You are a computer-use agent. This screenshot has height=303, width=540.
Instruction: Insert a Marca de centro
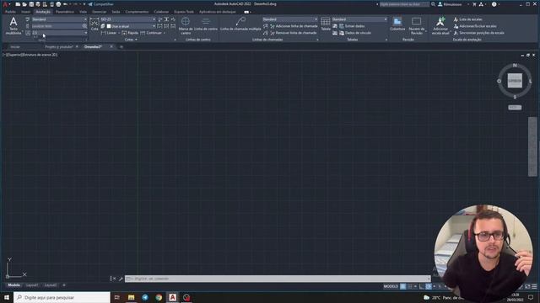pos(186,26)
